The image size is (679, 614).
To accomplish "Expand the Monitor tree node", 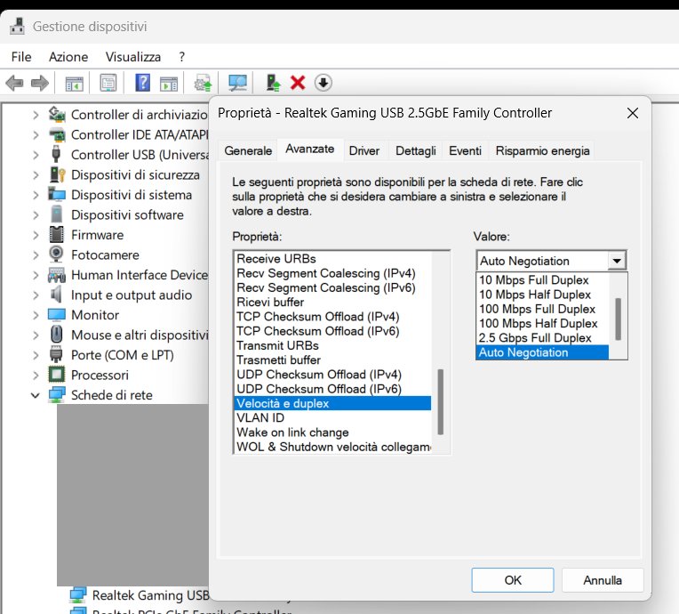I will (36, 315).
